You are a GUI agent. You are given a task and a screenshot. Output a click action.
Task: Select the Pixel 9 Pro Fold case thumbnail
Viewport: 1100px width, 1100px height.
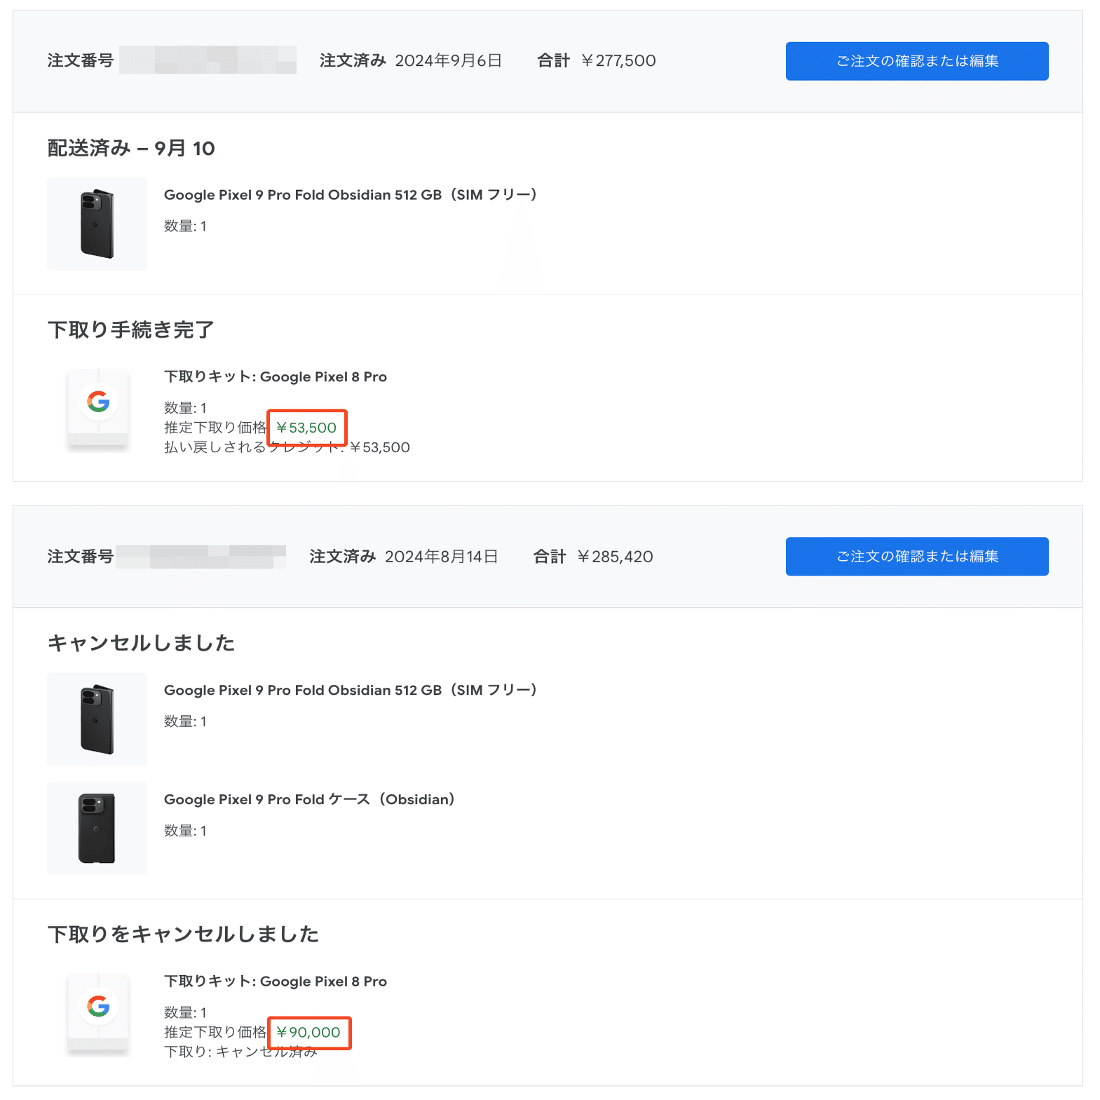pyautogui.click(x=97, y=829)
